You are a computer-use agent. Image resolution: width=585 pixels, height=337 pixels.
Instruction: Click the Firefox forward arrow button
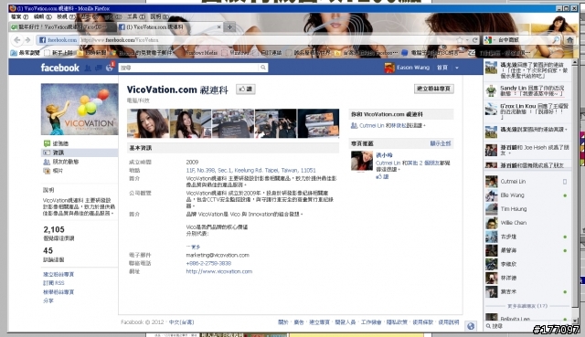pos(27,40)
